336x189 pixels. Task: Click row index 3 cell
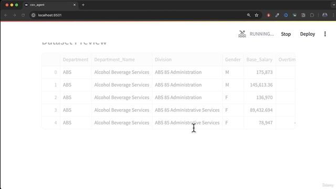[51, 110]
